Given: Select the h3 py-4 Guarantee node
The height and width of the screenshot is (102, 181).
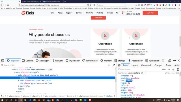Looking at the screenshot, I should 36,83.
